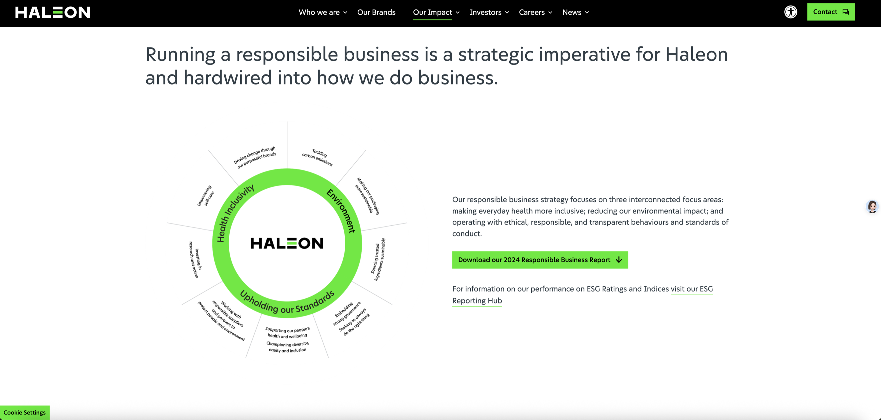The height and width of the screenshot is (420, 881).
Task: Open the Our Brands menu item
Action: coord(376,12)
